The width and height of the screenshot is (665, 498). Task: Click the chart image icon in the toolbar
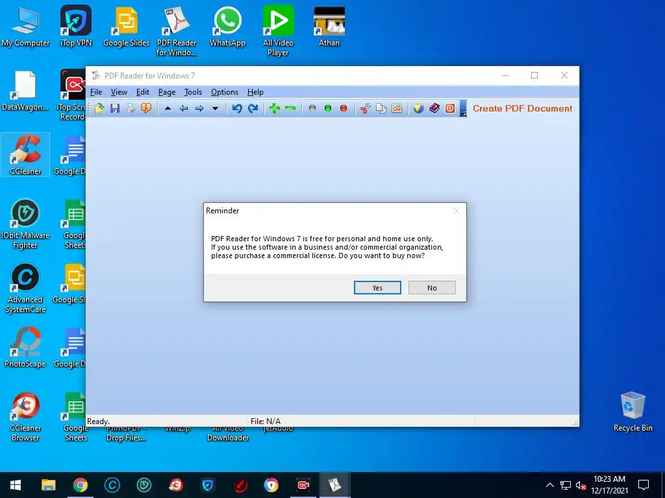pos(397,108)
